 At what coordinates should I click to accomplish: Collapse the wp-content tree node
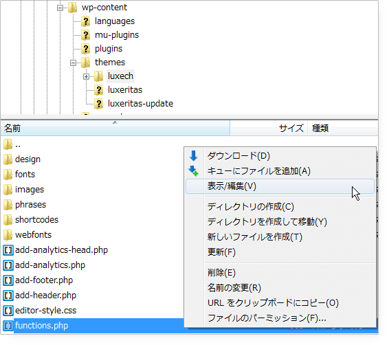coord(60,8)
